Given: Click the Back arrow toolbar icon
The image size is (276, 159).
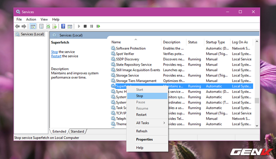Looking at the screenshot, I should pos(17,26).
